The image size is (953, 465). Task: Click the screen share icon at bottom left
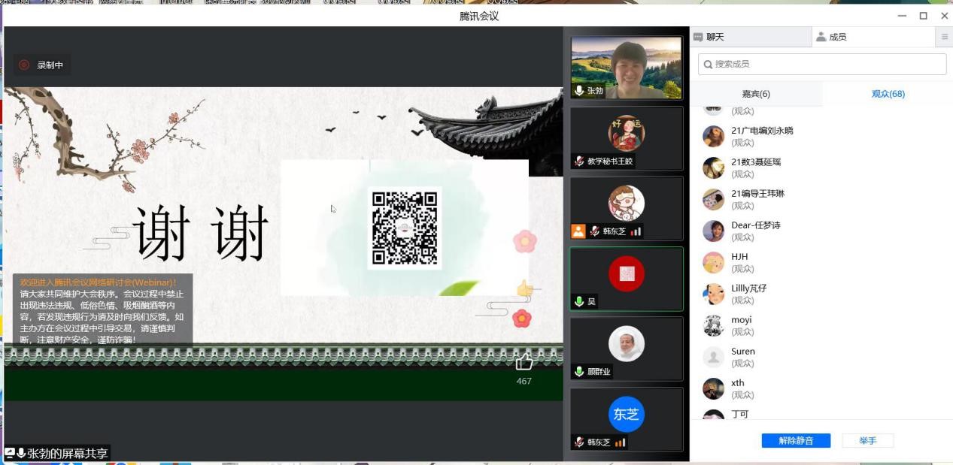tap(10, 453)
